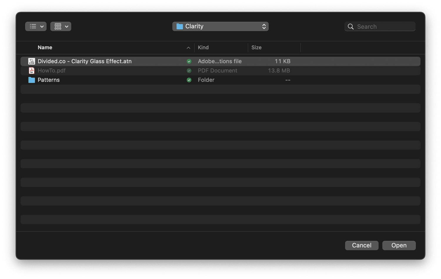Click the Adobe...tions file kind cell
The image size is (441, 279).
[220, 61]
